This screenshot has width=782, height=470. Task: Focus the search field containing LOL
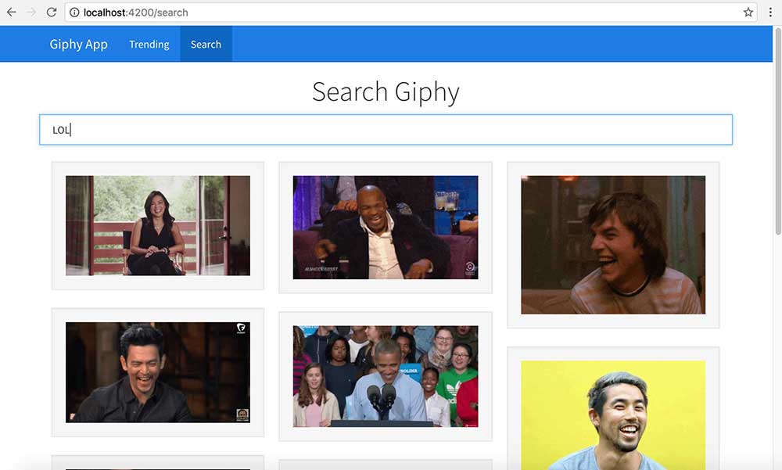click(386, 130)
